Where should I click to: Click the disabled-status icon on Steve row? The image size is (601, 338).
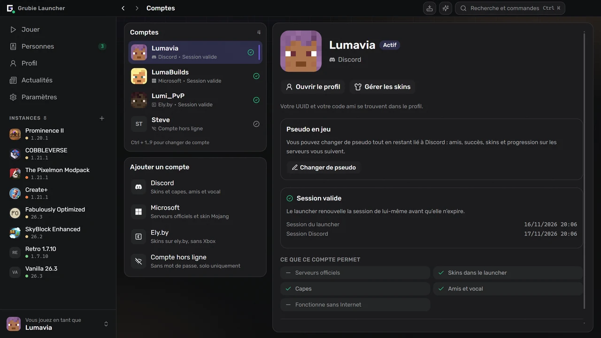tap(256, 124)
